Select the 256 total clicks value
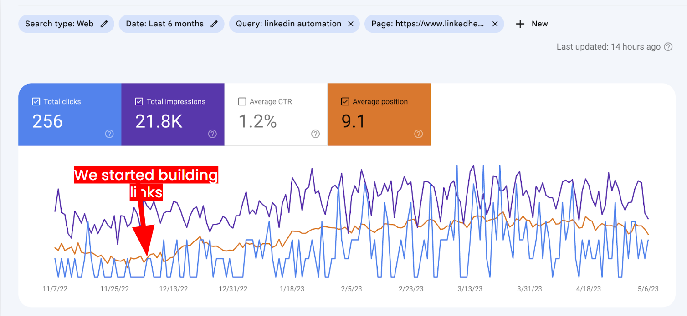This screenshot has height=316, width=687. 47,121
